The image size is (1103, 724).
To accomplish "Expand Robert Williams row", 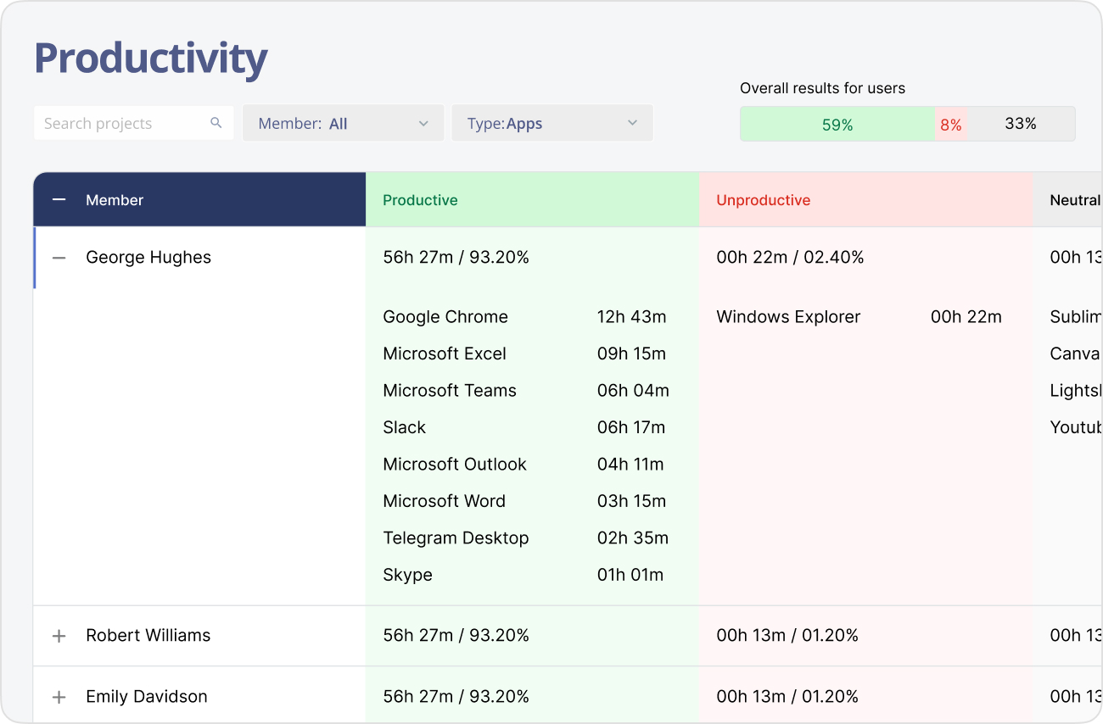I will (59, 636).
